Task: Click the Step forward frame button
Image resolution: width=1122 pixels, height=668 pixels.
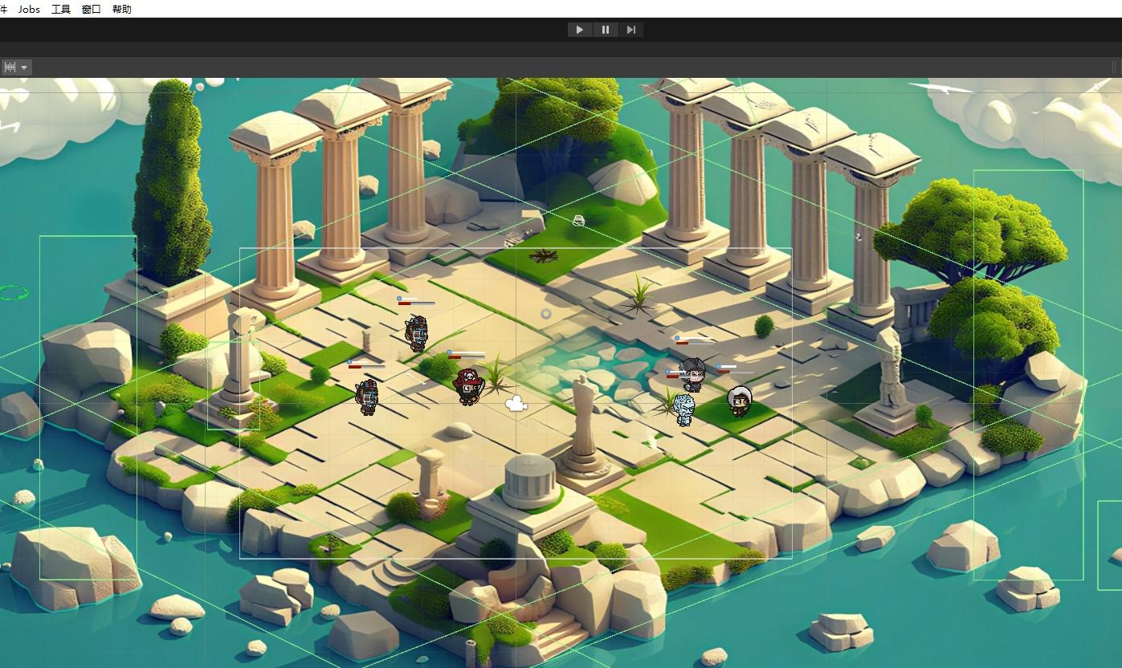Action: coord(630,30)
